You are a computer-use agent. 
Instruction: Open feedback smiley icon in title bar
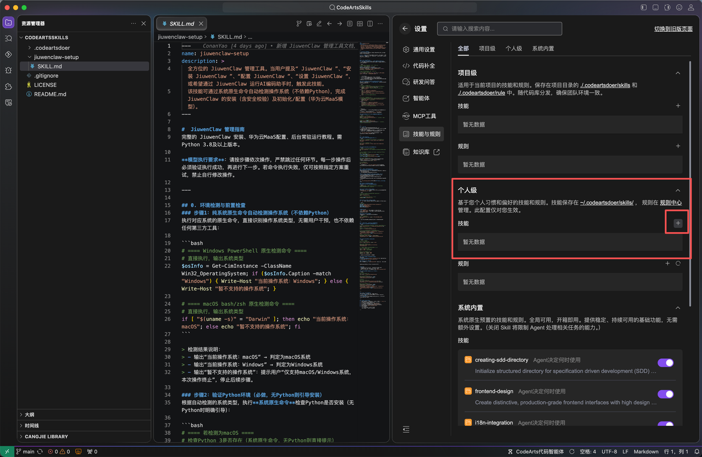point(680,7)
